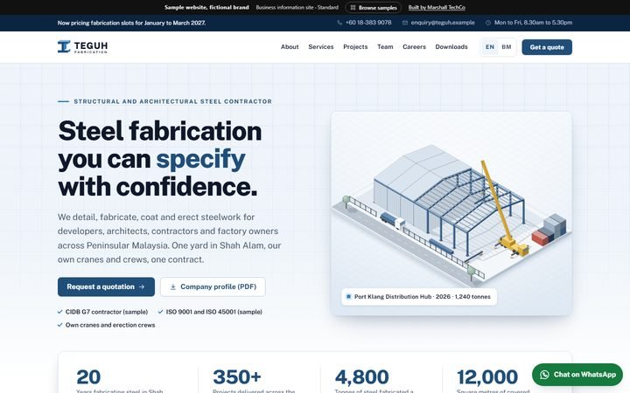
Task: Click Business information site - Standard text
Action: (x=297, y=8)
